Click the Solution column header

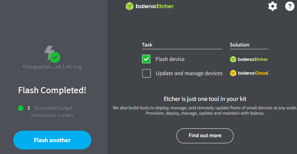(239, 45)
